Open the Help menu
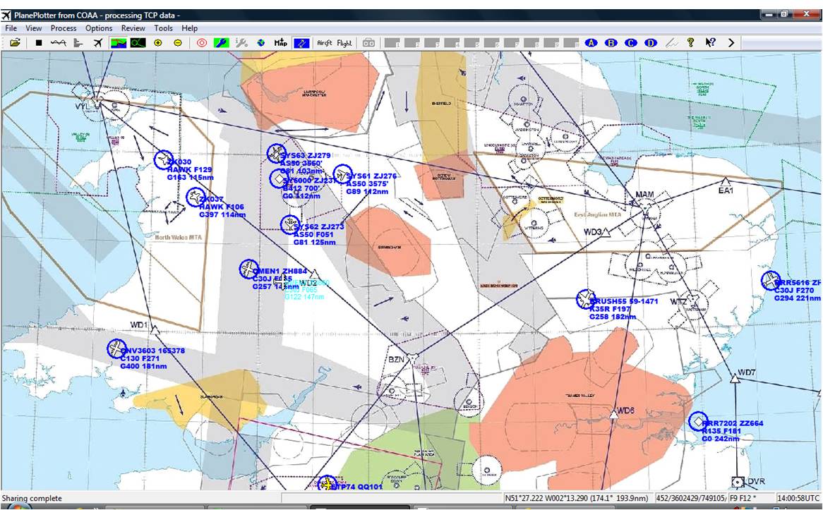823x510 pixels. click(x=189, y=28)
